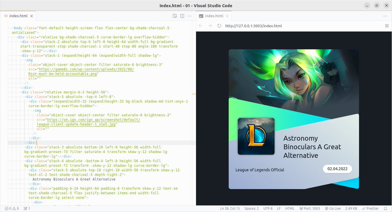Click the relative margin-b-2 height-56 line

(x=65, y=92)
